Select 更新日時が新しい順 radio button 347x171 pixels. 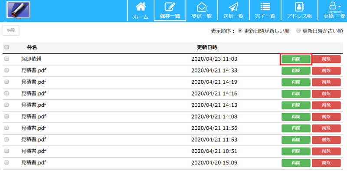(x=240, y=31)
